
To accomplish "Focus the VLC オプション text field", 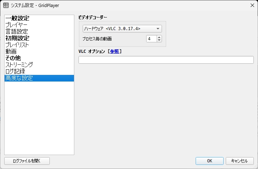I will 166,60.
